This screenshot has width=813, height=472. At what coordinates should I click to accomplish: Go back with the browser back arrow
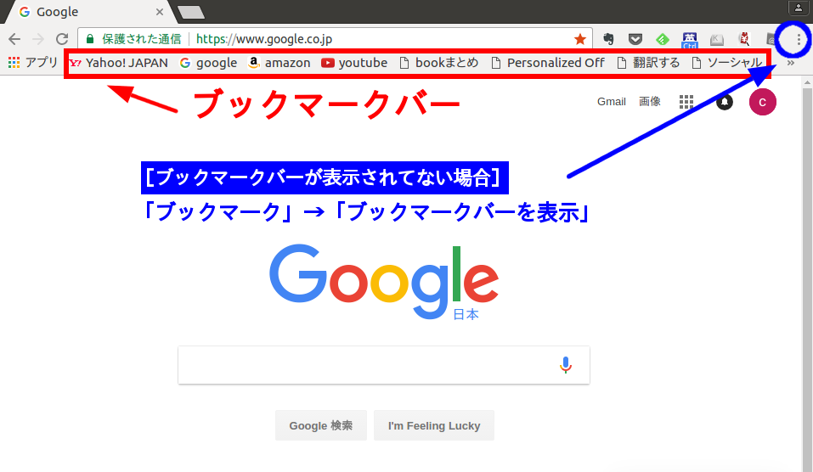(x=14, y=39)
